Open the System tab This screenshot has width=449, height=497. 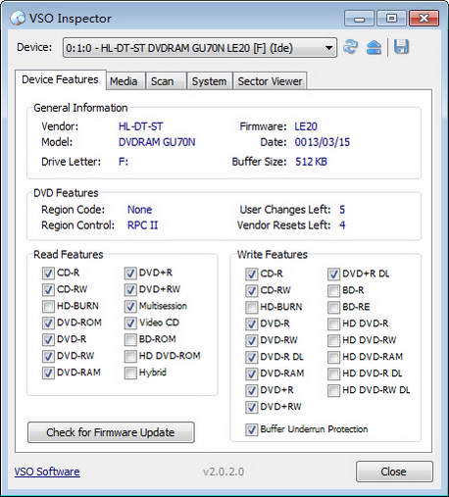tap(209, 81)
